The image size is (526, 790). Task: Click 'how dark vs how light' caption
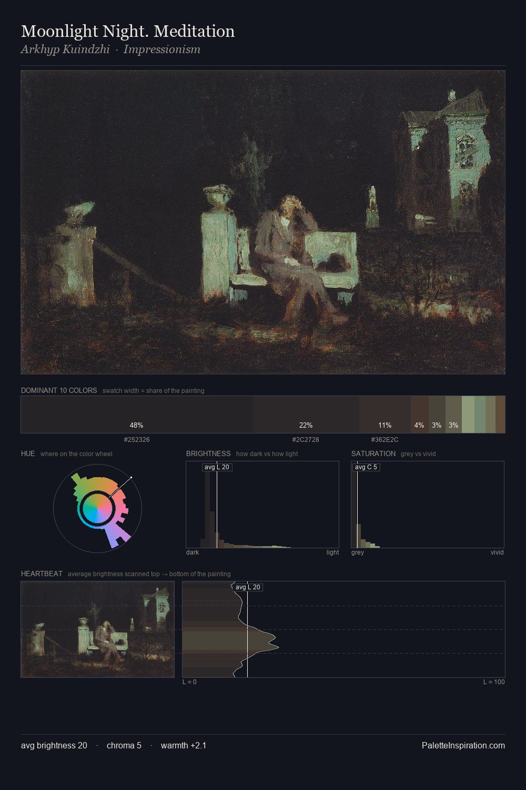tap(267, 454)
